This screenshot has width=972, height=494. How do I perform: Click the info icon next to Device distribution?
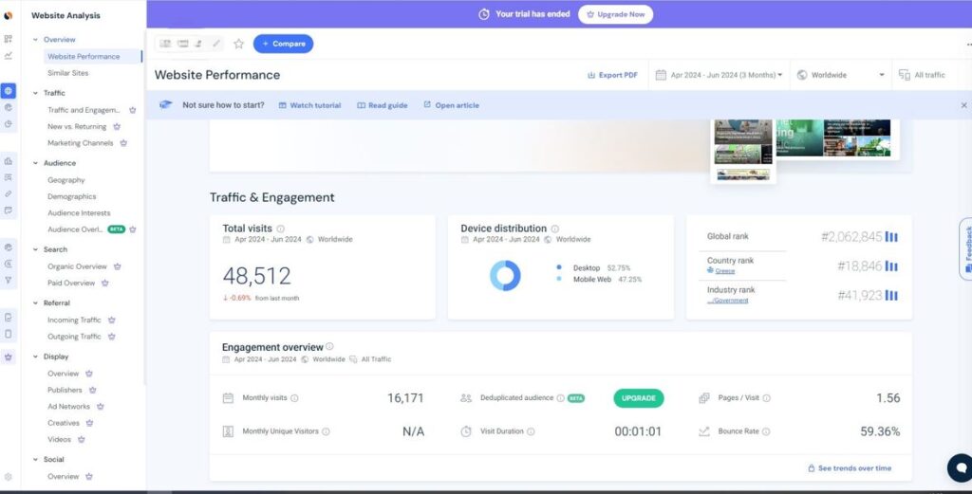(x=554, y=229)
